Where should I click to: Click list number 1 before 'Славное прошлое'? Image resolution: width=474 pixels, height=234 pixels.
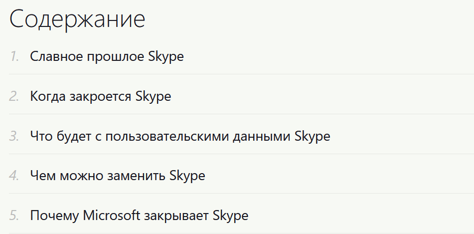pos(14,56)
